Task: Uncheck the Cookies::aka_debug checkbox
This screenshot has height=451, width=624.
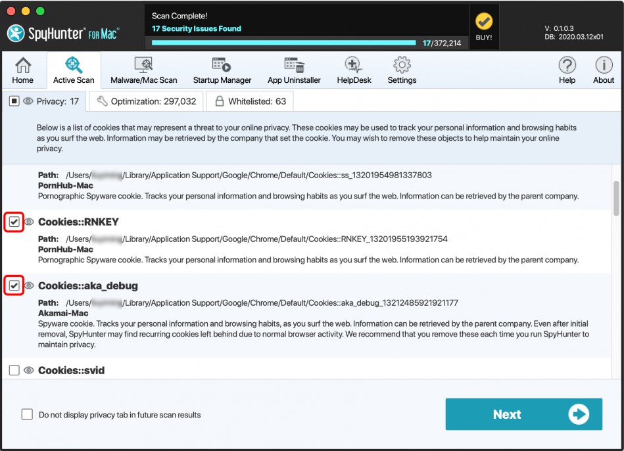Action: 14,286
